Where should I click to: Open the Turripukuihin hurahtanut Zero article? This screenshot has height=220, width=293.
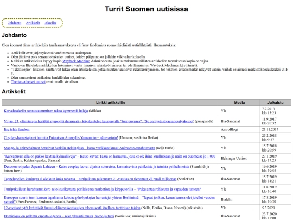pyautogui.click(x=102, y=189)
